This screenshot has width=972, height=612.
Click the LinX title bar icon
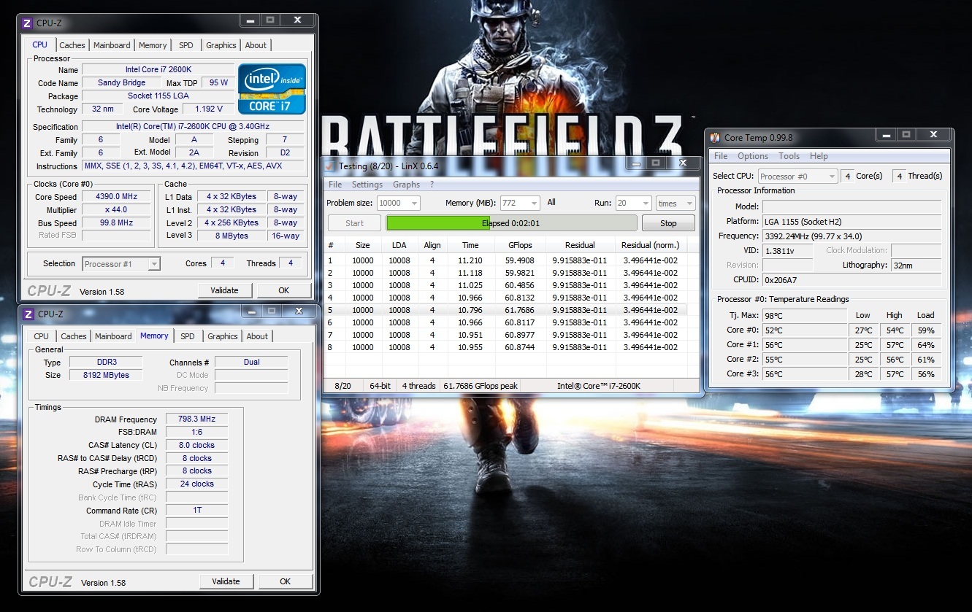tap(329, 166)
